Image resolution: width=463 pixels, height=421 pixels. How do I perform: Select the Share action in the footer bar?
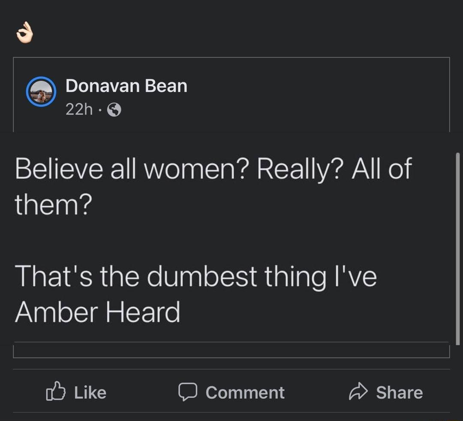386,391
